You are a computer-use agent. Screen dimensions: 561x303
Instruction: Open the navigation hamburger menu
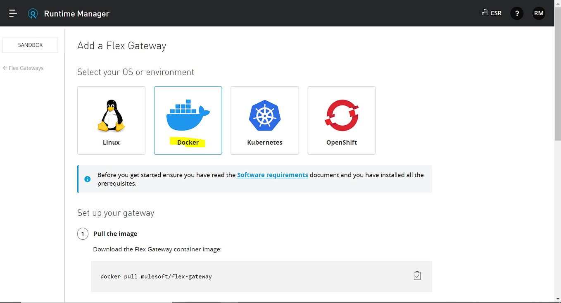(x=13, y=13)
